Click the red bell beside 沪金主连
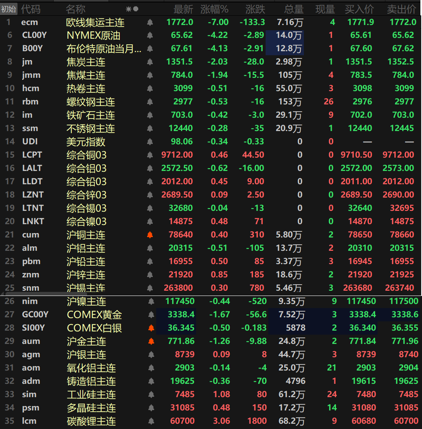The height and width of the screenshot is (429, 422). coord(151,341)
